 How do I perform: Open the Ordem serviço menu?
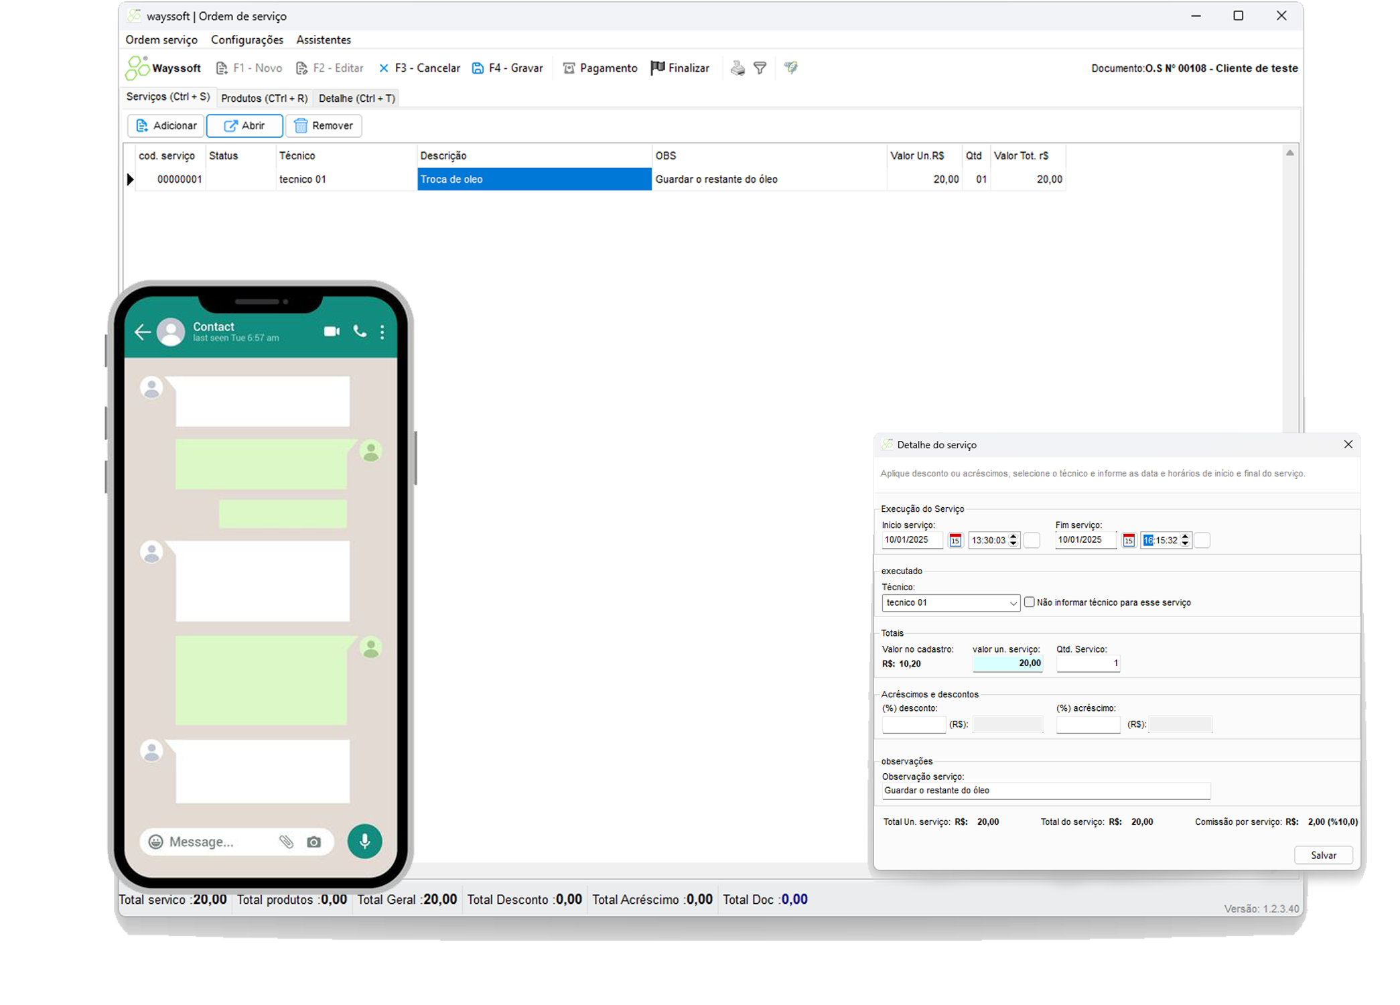click(x=161, y=40)
